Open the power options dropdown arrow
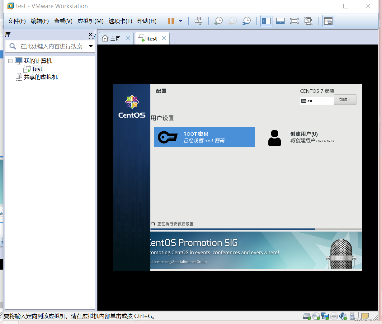382x324 pixels. point(181,21)
